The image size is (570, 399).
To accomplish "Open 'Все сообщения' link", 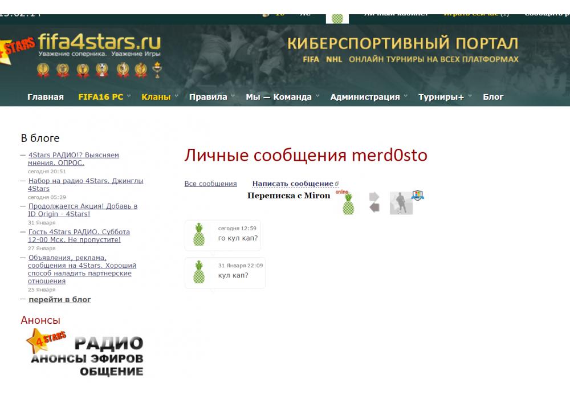I will (x=210, y=184).
